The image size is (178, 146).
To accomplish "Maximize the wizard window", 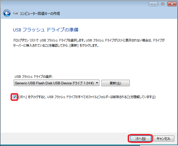I will tap(162, 4).
